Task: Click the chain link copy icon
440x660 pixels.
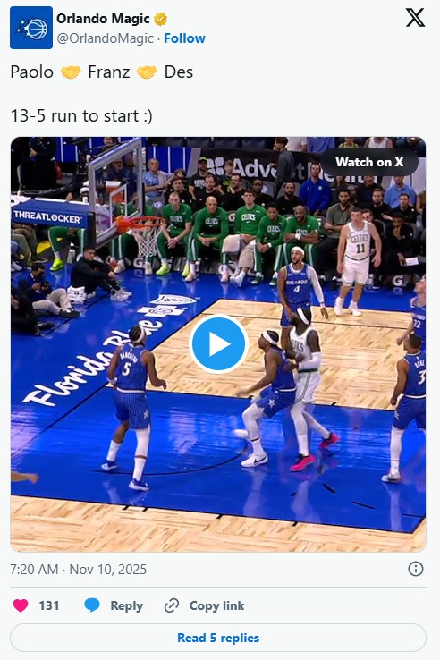Action: [x=172, y=605]
